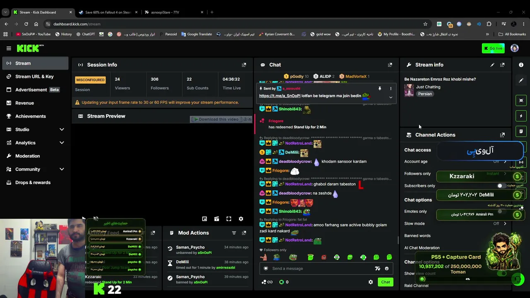The width and height of the screenshot is (530, 298).
Task: Open picture-in-picture for stream preview
Action: (205, 219)
